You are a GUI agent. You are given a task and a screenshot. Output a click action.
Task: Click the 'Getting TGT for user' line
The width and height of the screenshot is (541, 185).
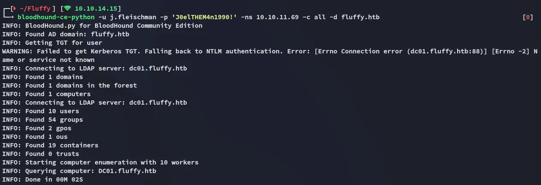tap(52, 43)
